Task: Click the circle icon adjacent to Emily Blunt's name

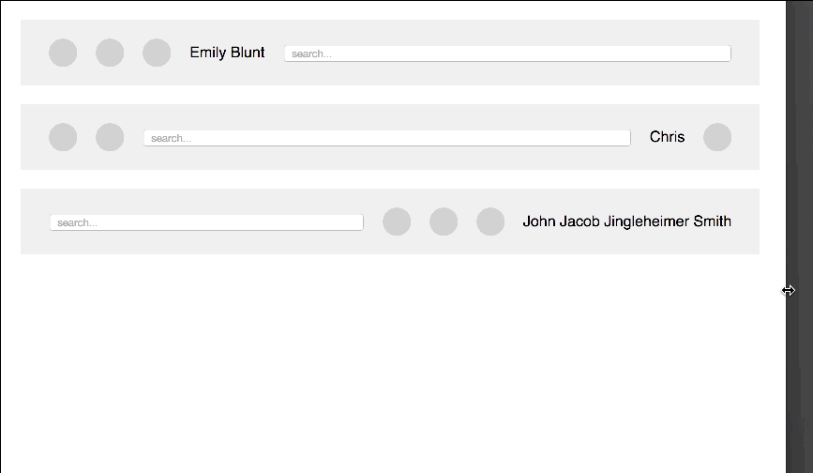Action: click(x=157, y=53)
